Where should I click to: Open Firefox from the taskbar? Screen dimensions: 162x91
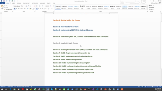tap(85, 89)
